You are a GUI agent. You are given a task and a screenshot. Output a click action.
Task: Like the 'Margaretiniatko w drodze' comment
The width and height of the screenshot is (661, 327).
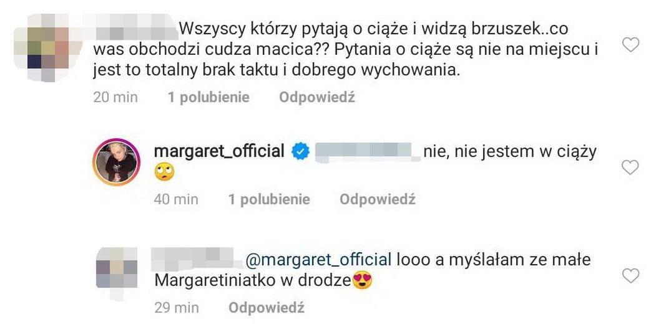click(x=630, y=276)
